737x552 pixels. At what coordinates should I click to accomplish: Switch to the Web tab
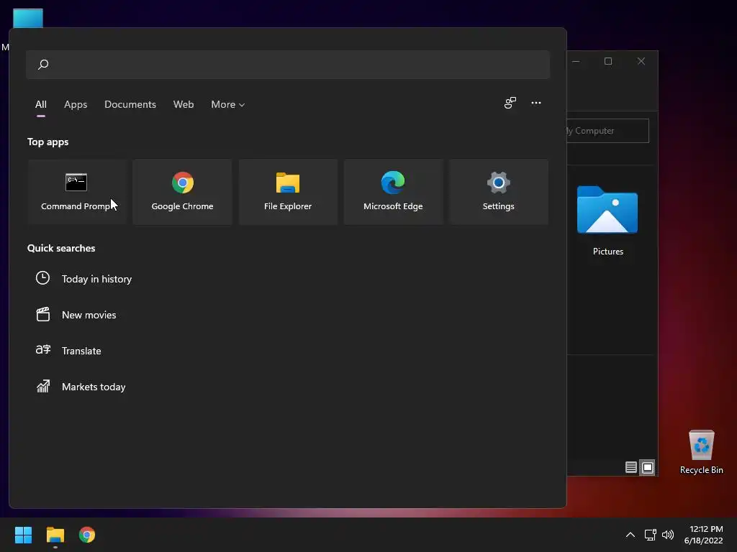pyautogui.click(x=184, y=104)
